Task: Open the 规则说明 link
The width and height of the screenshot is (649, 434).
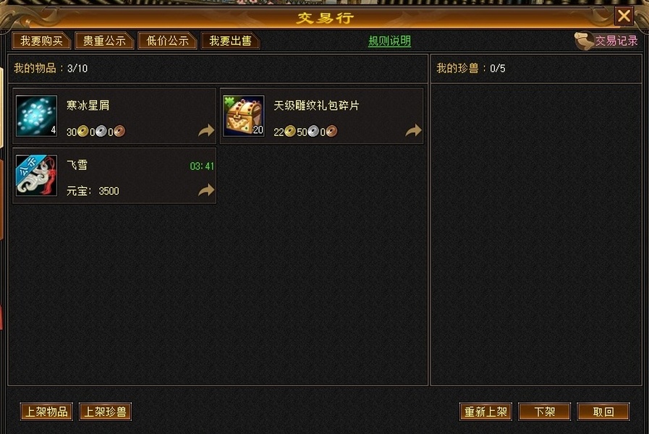Action: point(389,41)
